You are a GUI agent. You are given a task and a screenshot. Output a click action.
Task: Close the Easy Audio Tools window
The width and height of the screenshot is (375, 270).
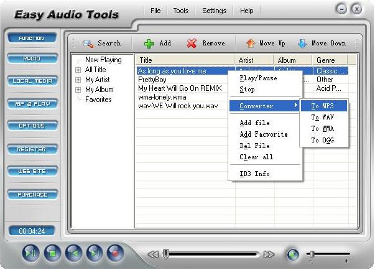(356, 9)
